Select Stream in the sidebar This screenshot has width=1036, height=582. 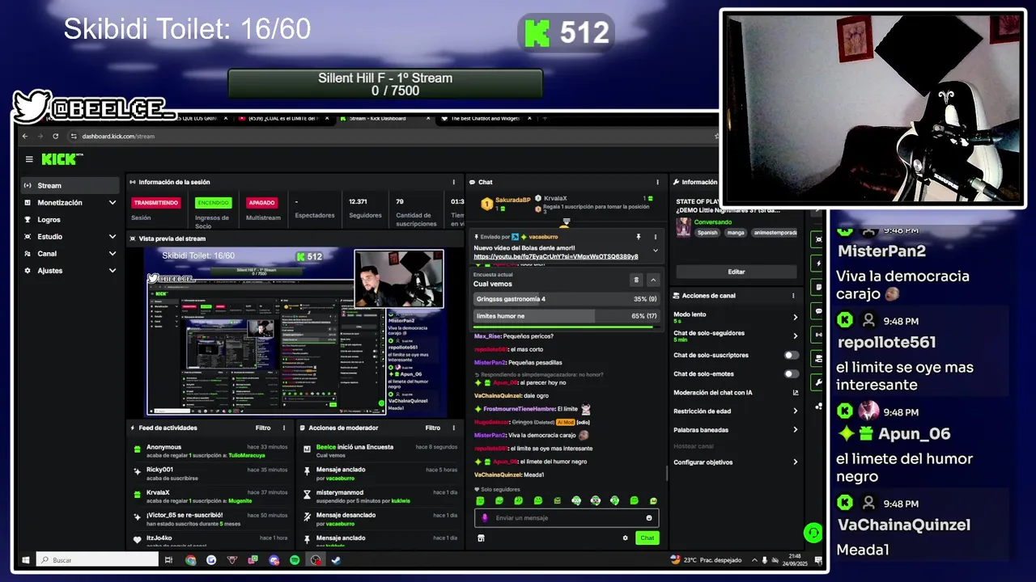tap(70, 185)
